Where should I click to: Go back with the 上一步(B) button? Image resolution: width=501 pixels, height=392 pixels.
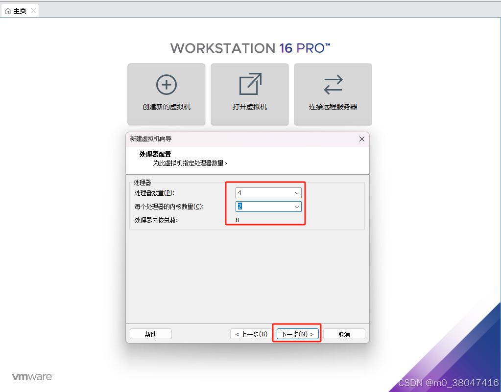click(251, 334)
